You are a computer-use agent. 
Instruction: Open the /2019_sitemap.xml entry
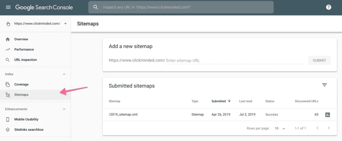pos(123,115)
